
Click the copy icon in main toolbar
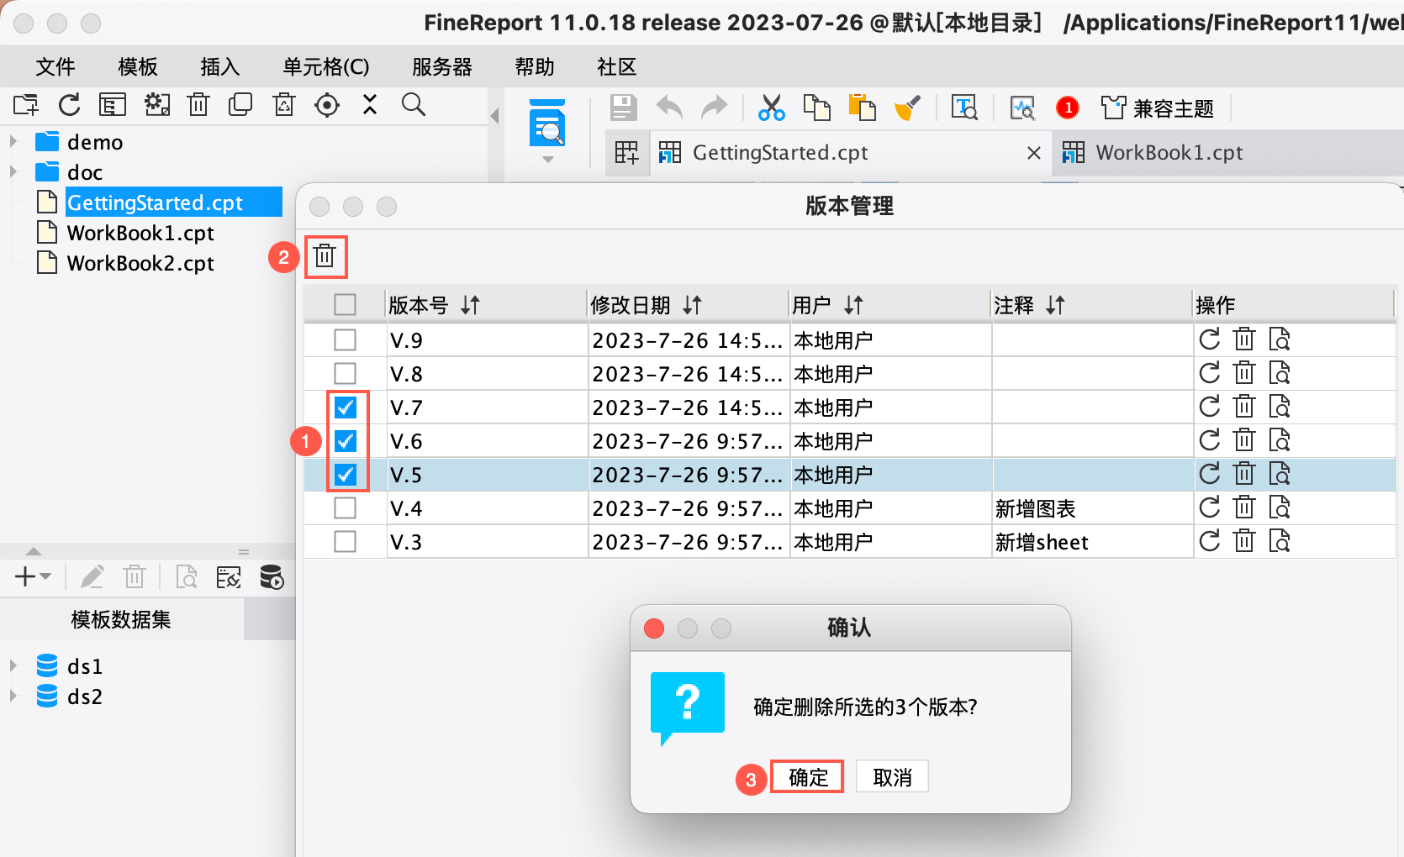(x=816, y=108)
